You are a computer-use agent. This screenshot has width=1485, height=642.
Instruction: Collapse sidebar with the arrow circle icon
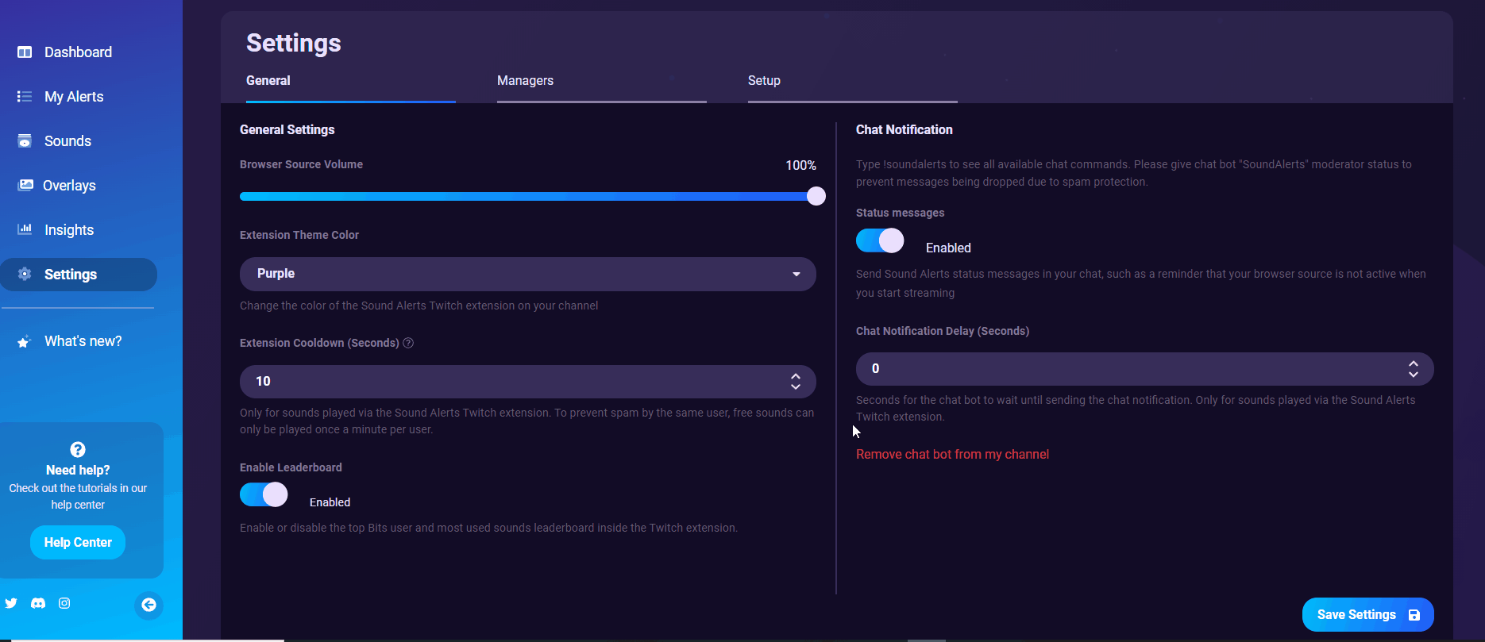coord(148,605)
